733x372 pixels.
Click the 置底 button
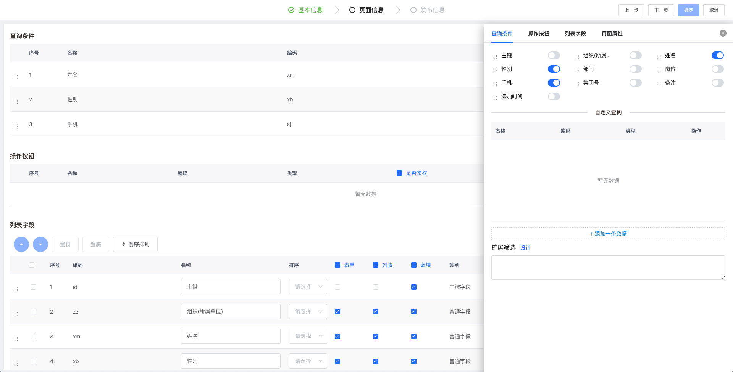click(96, 244)
